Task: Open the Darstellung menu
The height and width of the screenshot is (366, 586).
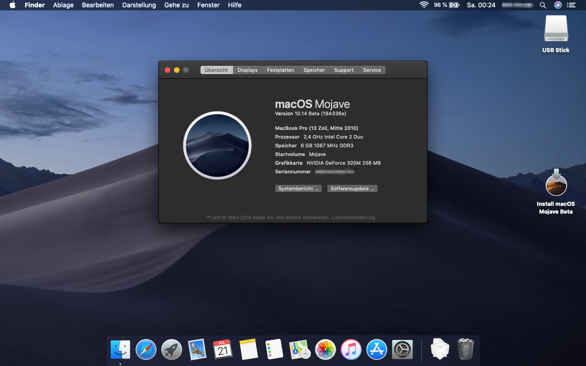Action: pyautogui.click(x=139, y=5)
